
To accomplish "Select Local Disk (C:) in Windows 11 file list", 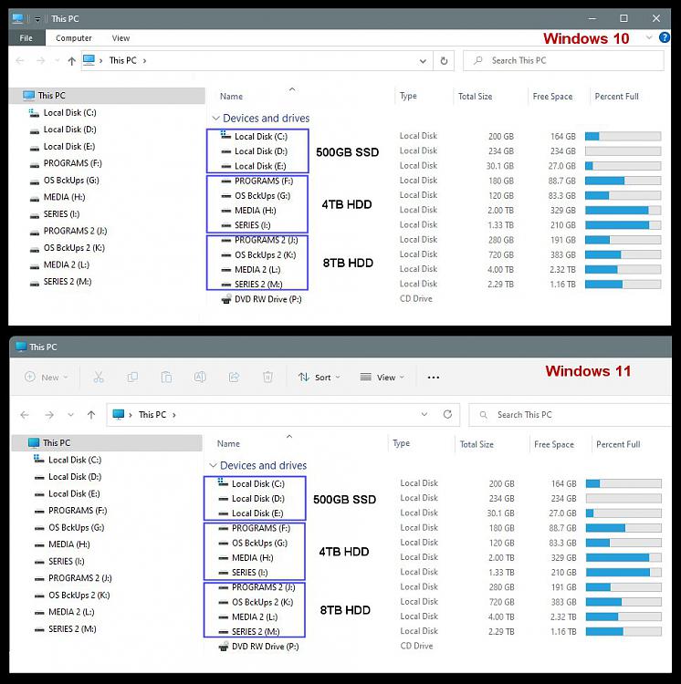I will tap(251, 483).
